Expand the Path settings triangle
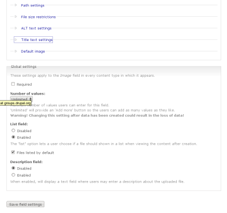 pyautogui.click(x=16, y=5)
